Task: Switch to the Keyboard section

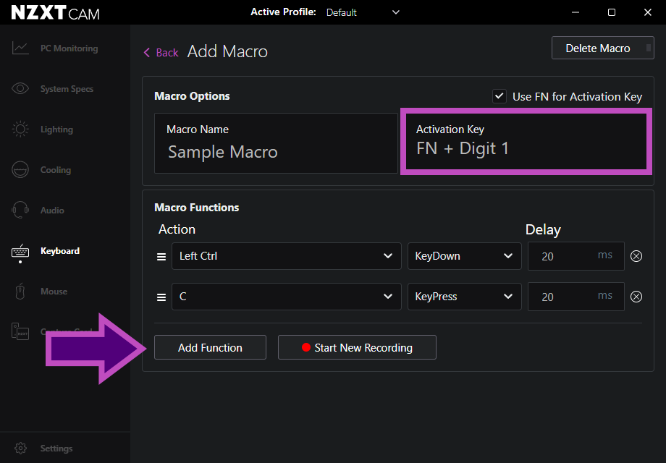Action: 59,250
